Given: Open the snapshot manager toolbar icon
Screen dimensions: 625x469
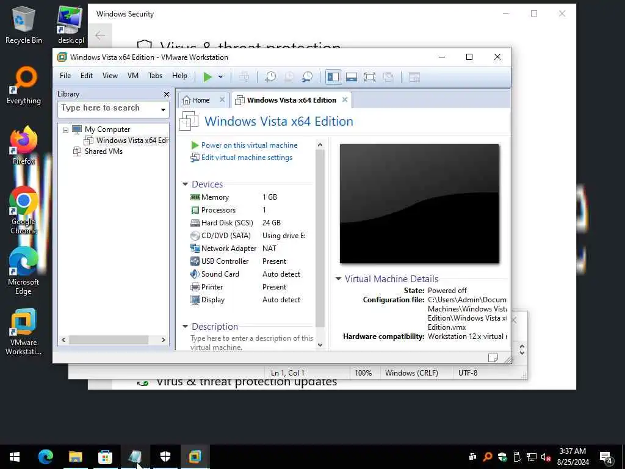Looking at the screenshot, I should (x=308, y=76).
